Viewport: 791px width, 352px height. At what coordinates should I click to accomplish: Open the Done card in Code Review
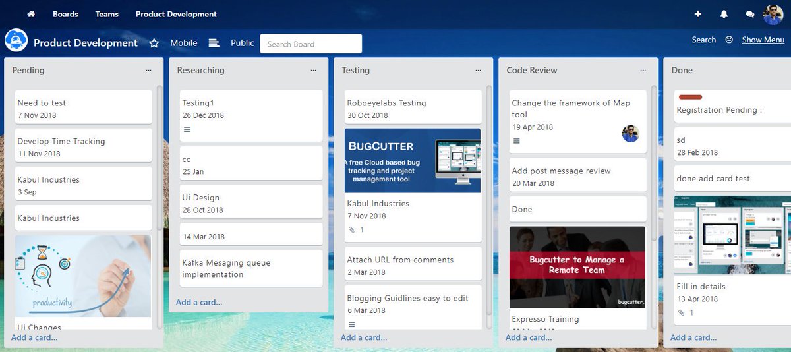[578, 209]
